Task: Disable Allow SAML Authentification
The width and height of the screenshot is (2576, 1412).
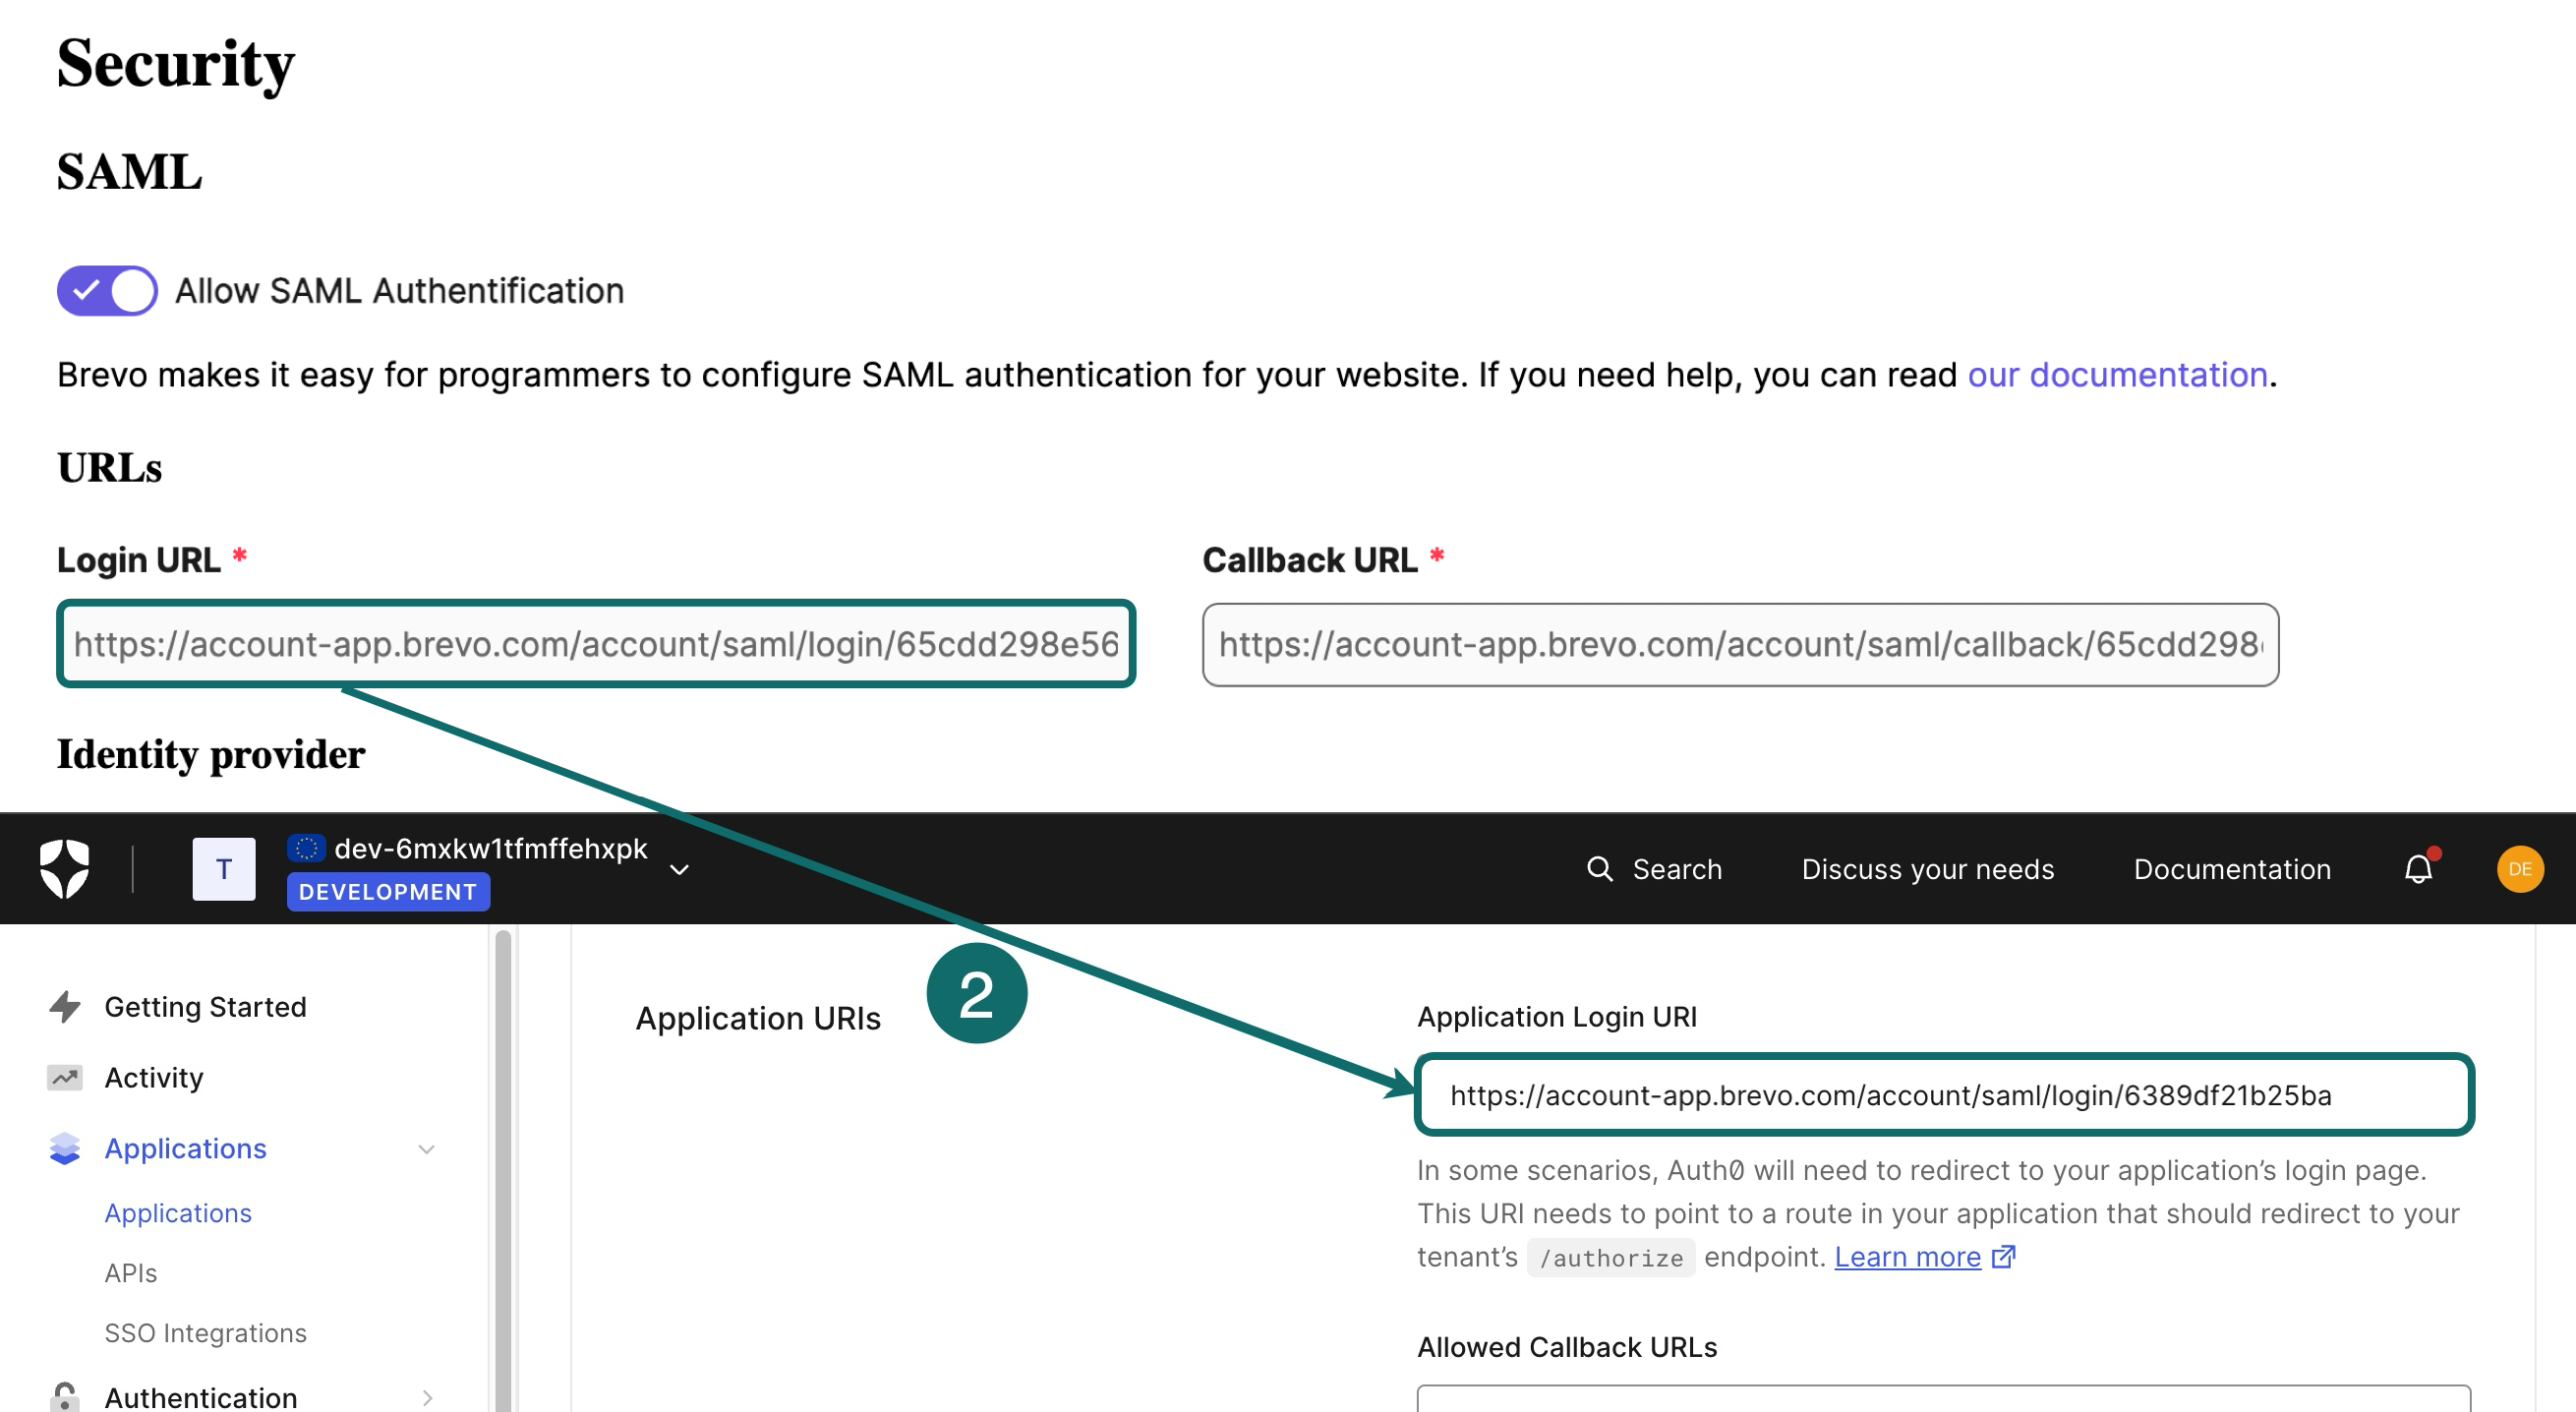Action: click(x=106, y=290)
